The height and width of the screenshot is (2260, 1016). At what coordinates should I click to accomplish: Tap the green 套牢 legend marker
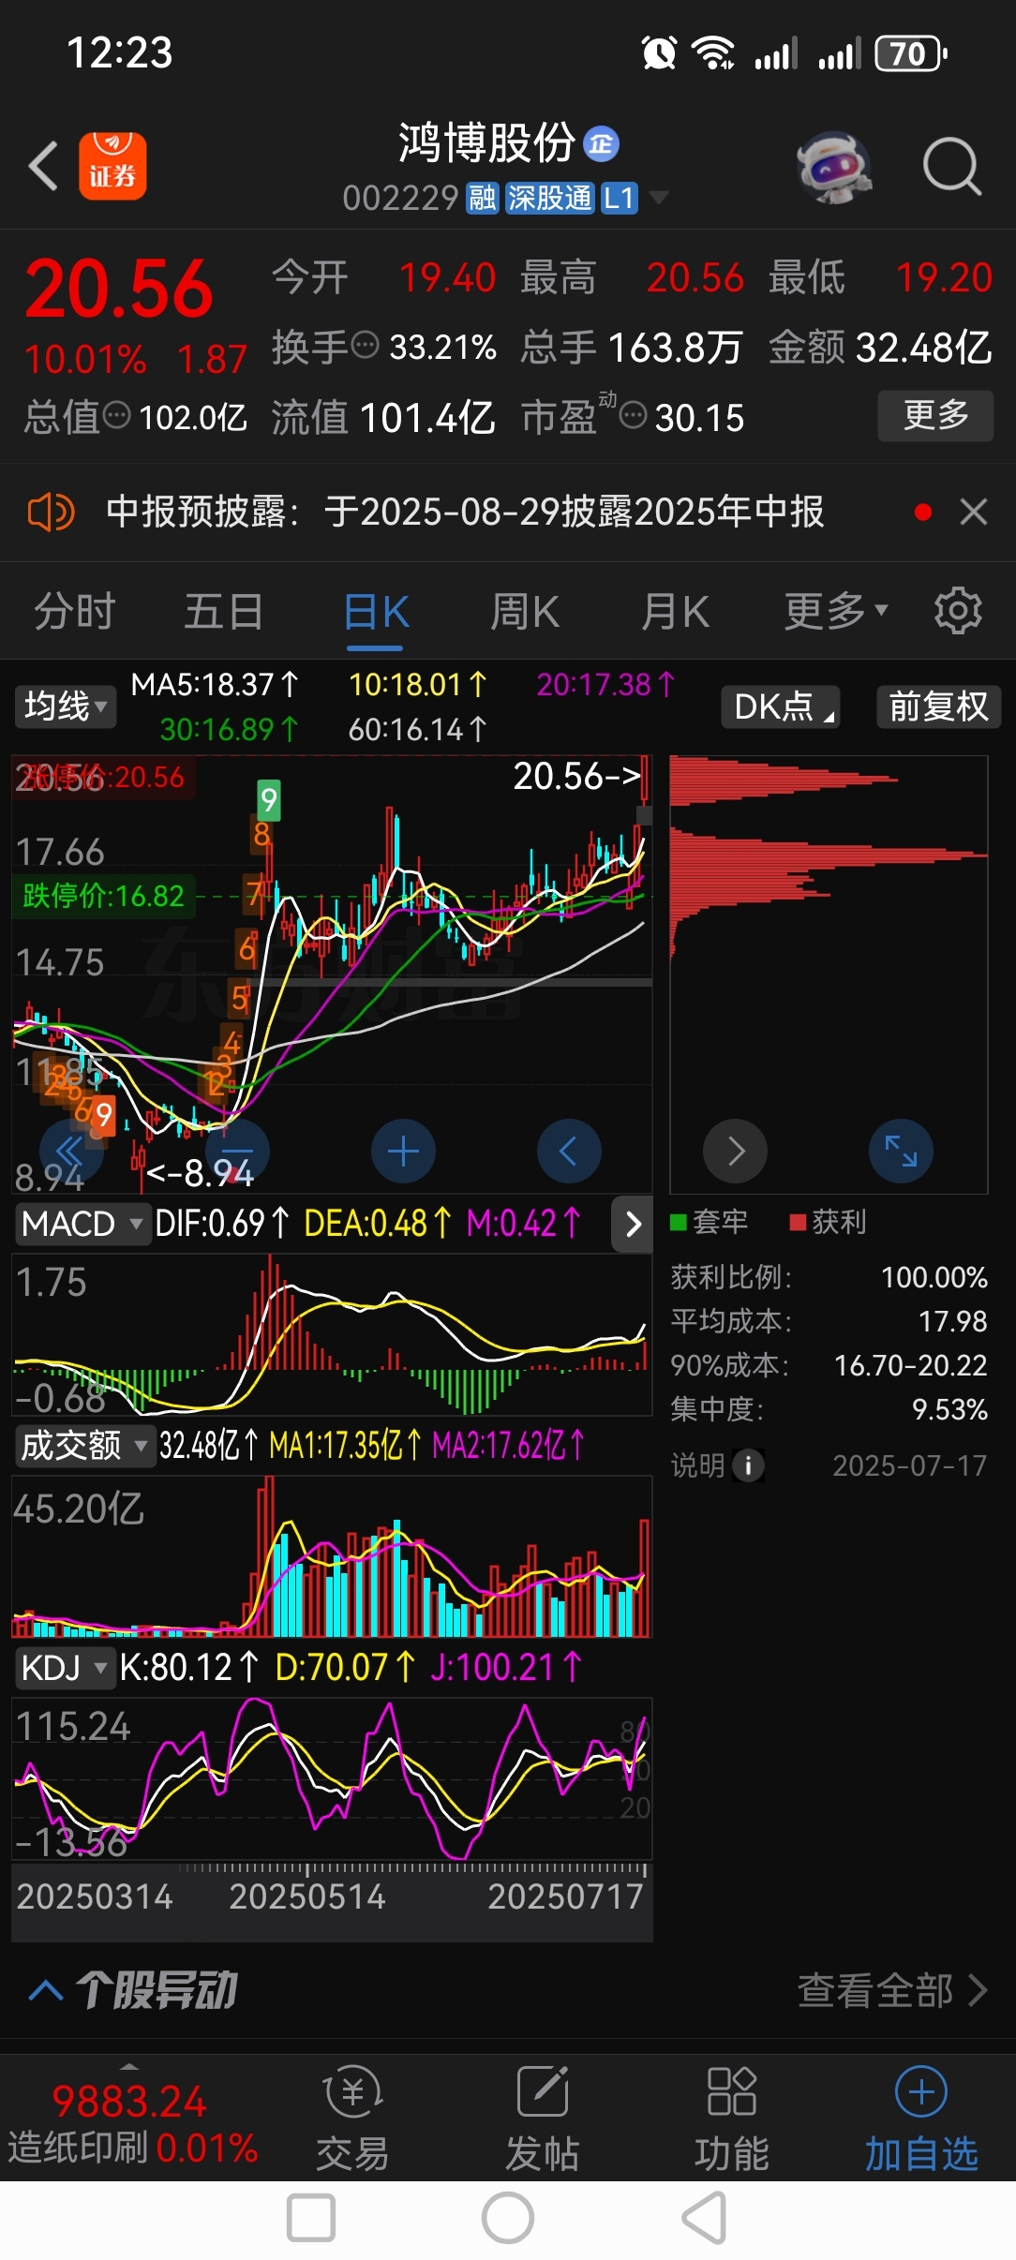point(680,1222)
